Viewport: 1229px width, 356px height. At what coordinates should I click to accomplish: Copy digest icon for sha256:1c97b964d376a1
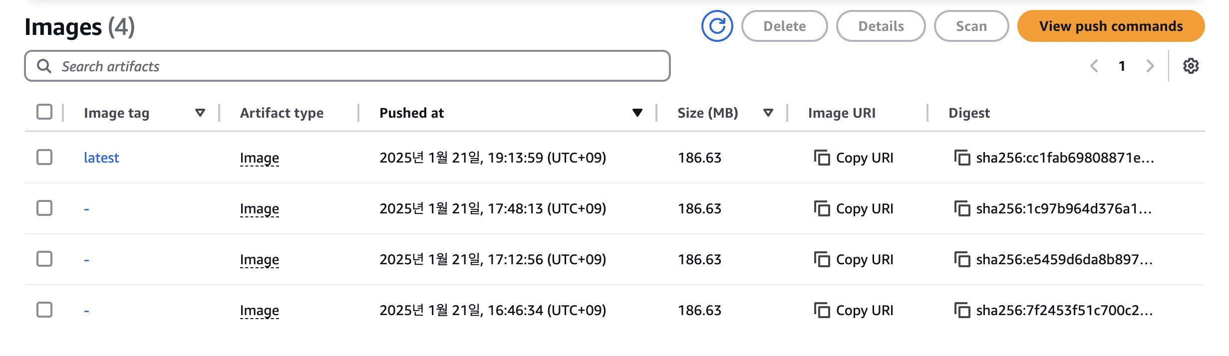[x=962, y=208]
